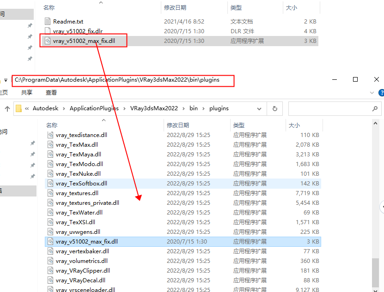This screenshot has height=292, width=384.
Task: Click the VRay3dsMax2022 breadcrumb segment
Action: pyautogui.click(x=154, y=108)
